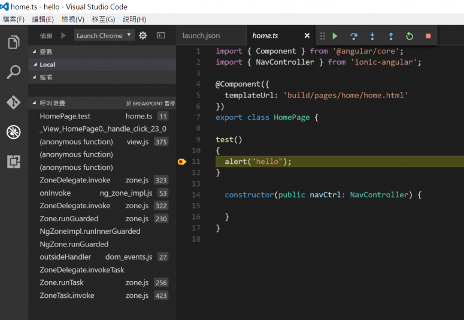Click Continue in the debug toolbar

click(335, 36)
